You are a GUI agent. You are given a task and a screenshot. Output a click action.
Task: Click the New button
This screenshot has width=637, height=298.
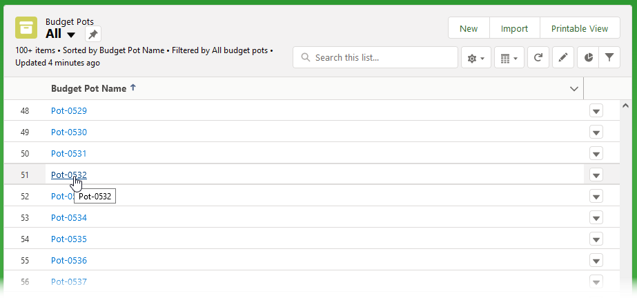469,28
